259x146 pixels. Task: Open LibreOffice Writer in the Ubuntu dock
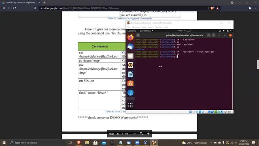click(x=130, y=74)
